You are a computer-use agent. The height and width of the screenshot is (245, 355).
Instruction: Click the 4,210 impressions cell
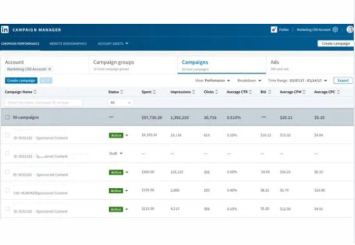175,209
